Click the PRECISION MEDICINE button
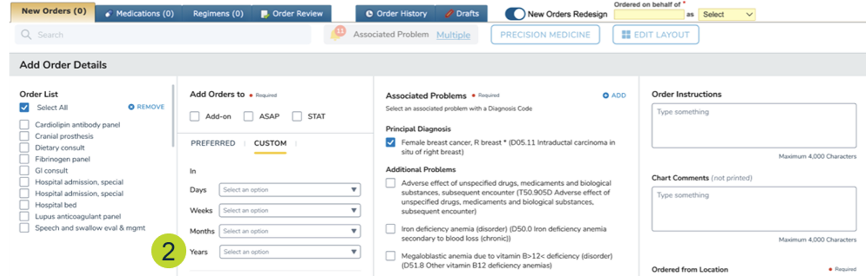 pyautogui.click(x=545, y=35)
